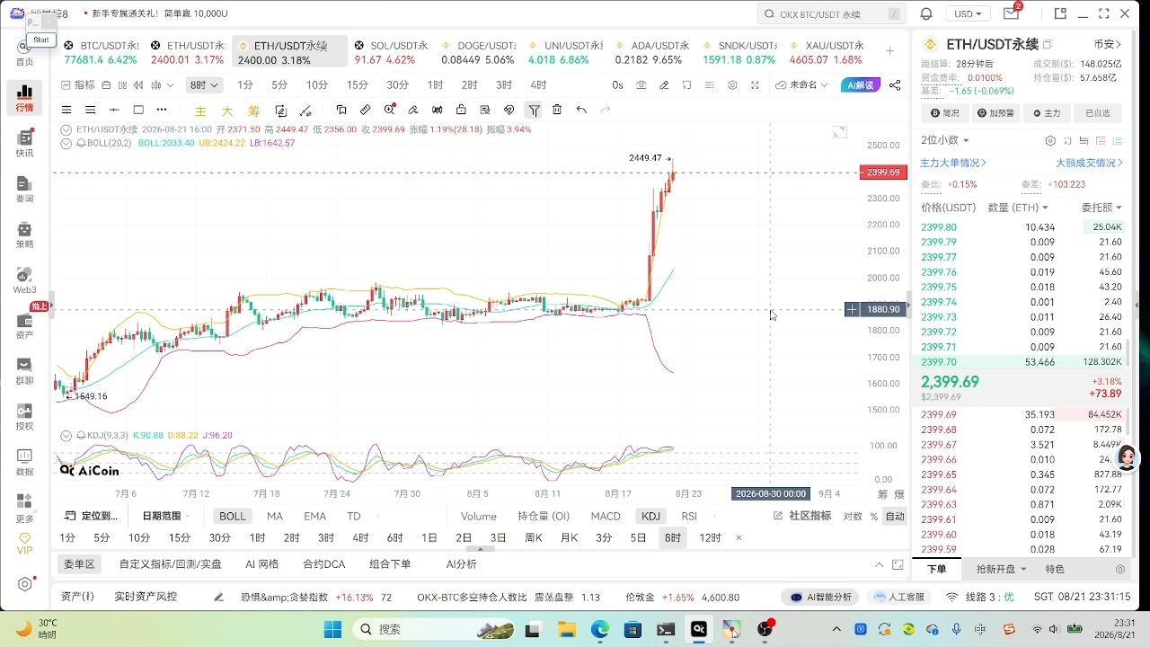Click the share icon beside AI解读
Image resolution: width=1150 pixels, height=647 pixels.
tap(895, 85)
